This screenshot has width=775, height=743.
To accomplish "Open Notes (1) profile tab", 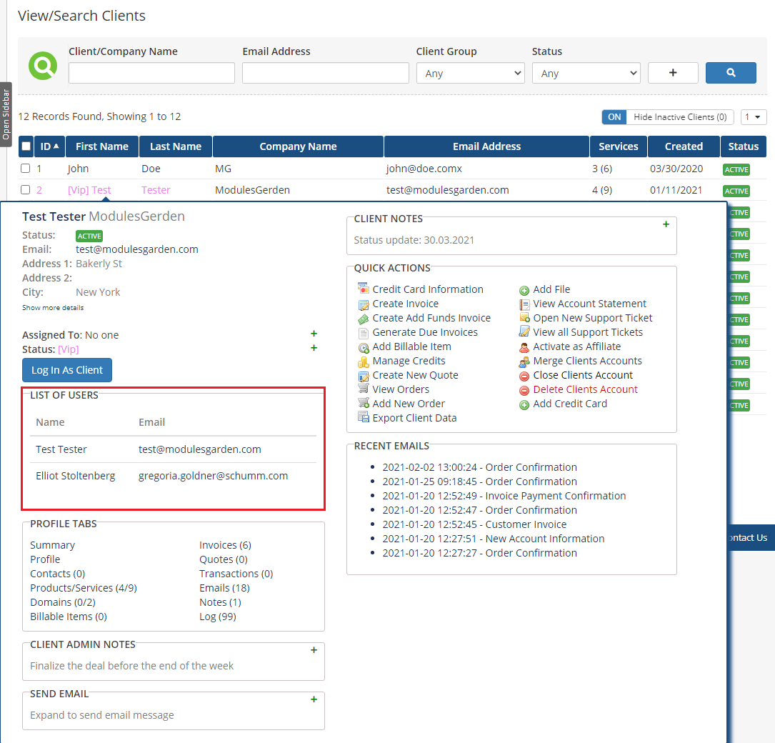I will (x=221, y=602).
